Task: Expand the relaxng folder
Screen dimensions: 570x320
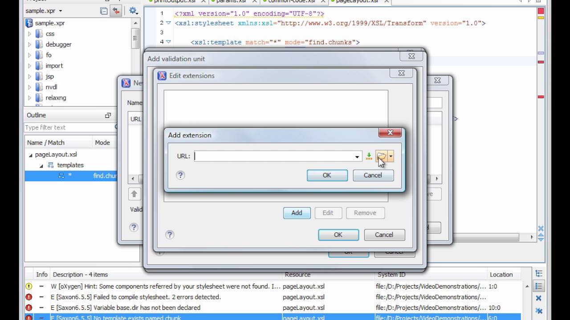Action: pos(30,98)
